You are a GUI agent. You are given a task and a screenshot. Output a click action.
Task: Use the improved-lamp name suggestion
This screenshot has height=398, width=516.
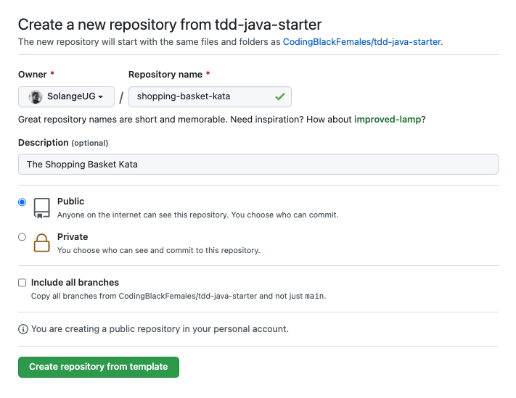click(388, 120)
